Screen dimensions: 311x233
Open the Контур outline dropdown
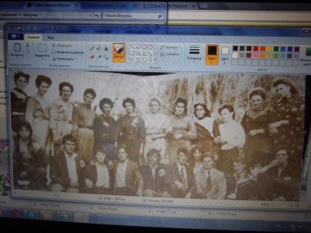click(x=170, y=47)
